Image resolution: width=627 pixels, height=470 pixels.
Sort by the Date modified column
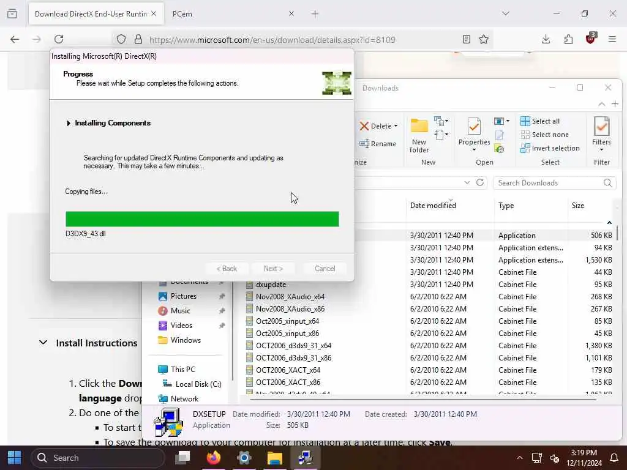[x=433, y=206]
